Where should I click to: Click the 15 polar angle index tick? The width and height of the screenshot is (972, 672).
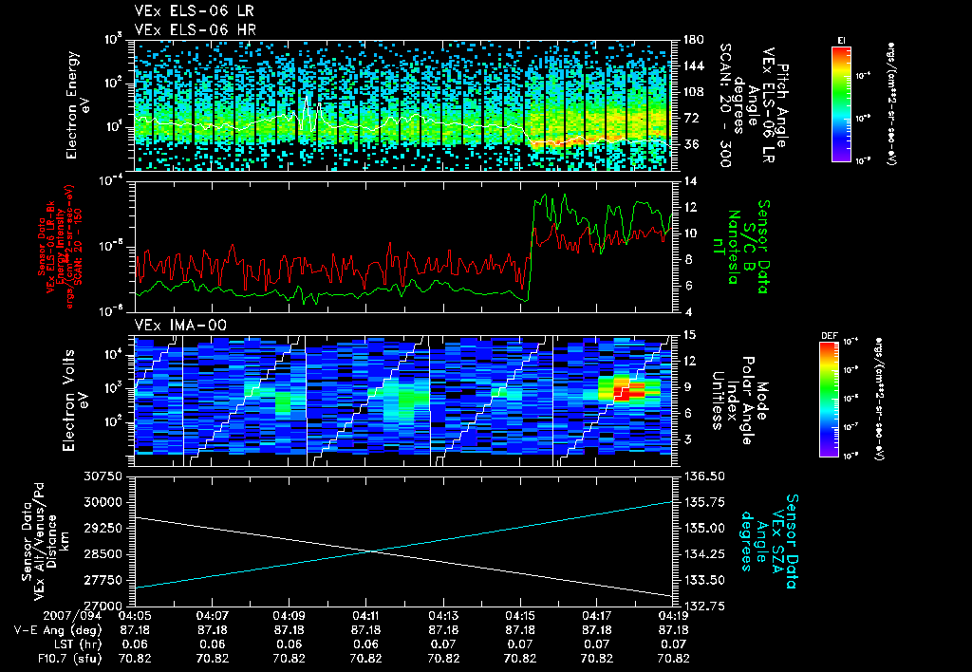coord(689,335)
